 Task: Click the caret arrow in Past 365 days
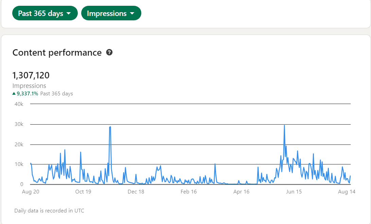[69, 14]
